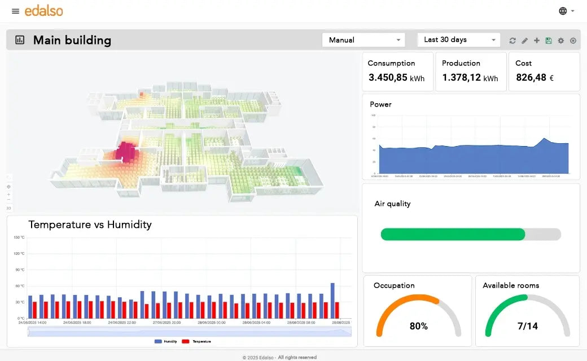Click the plus icon to add a widget
Screen dimensions: 587x361
coord(536,40)
